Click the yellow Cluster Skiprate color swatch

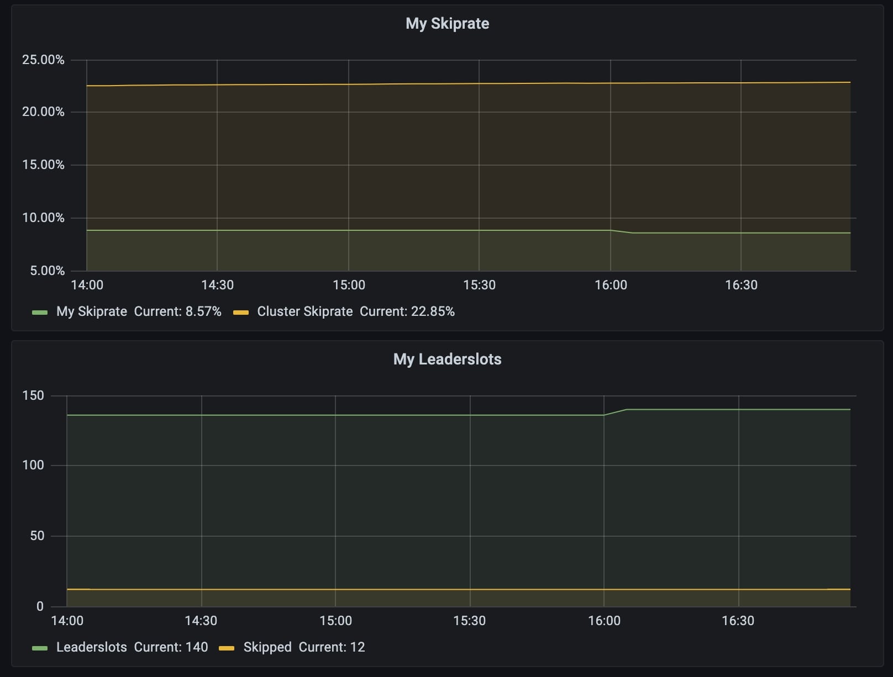241,313
